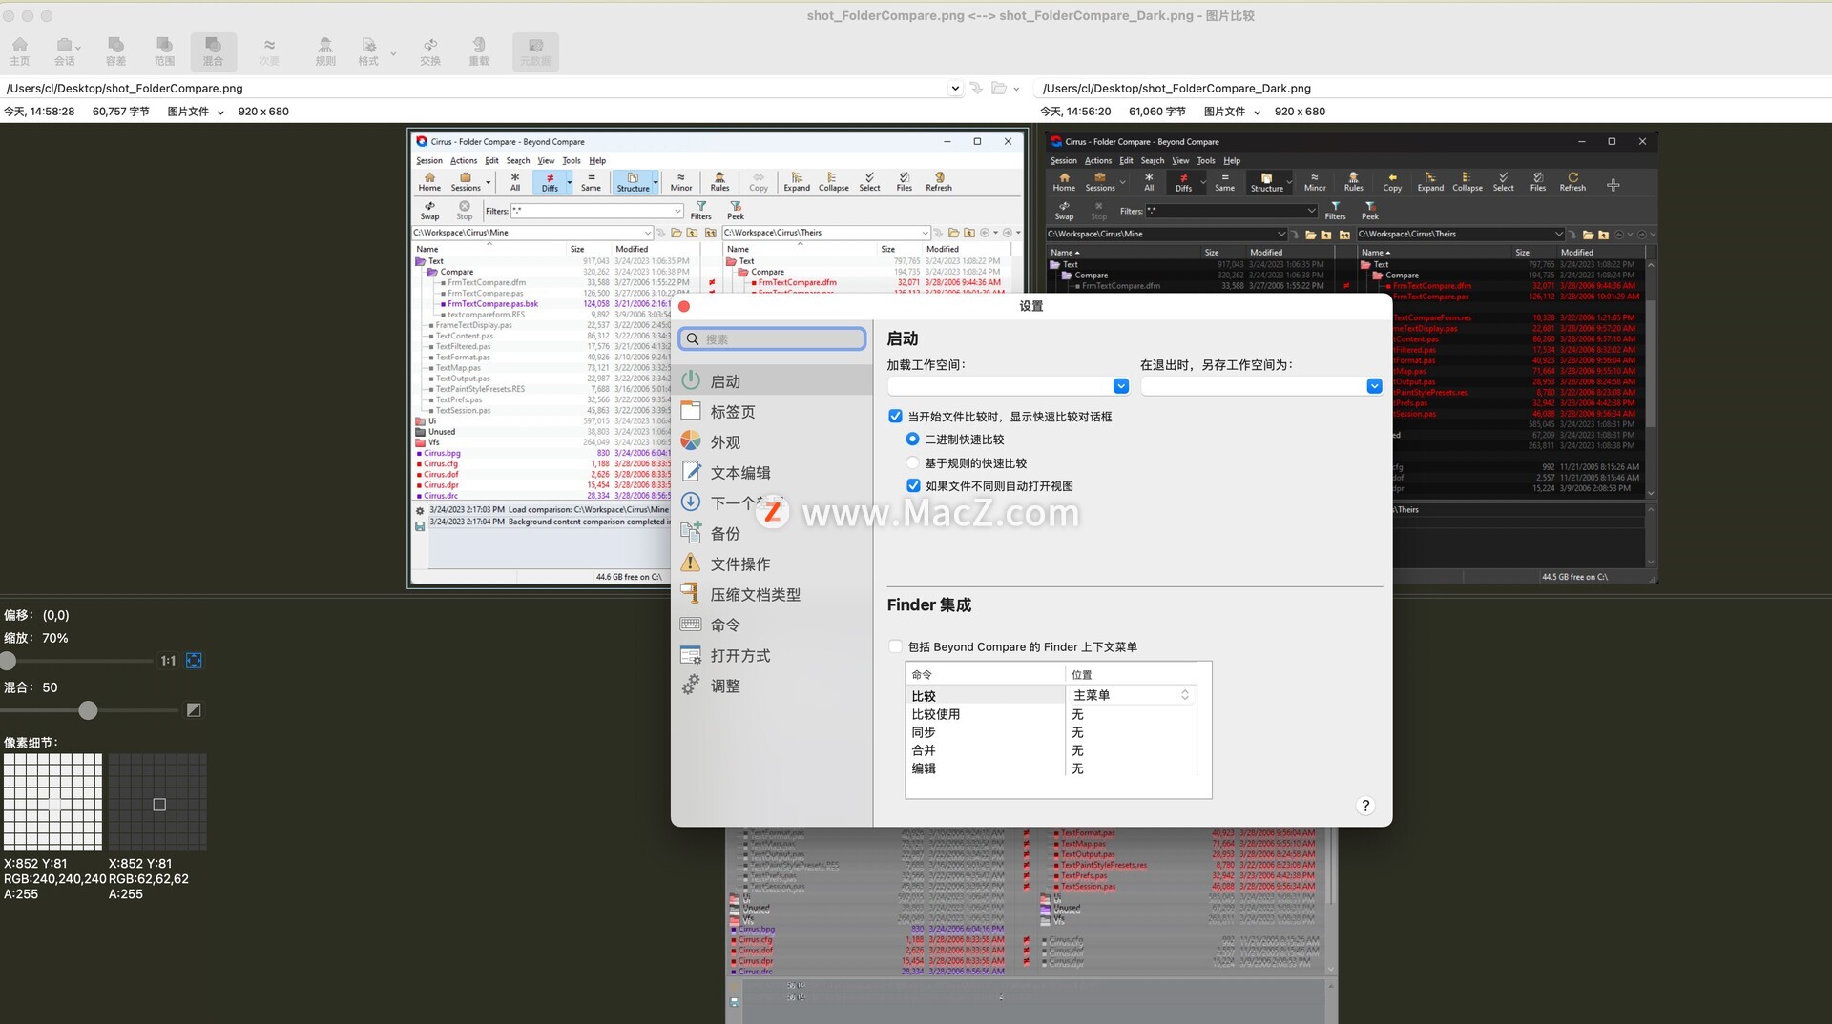Open the 打开方式 settings page
This screenshot has height=1024, width=1832.
[772, 655]
